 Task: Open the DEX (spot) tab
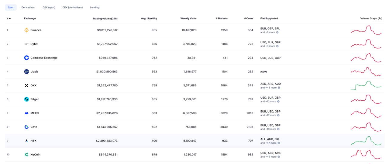49,7
